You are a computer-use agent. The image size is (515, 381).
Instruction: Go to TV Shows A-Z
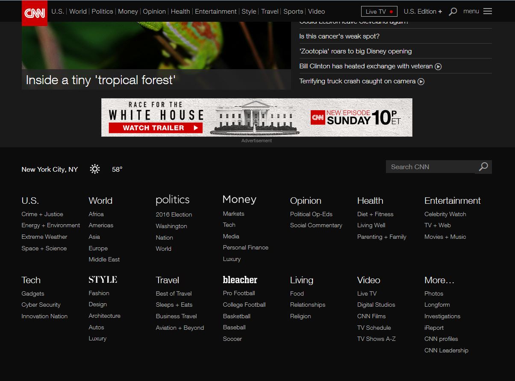[377, 339]
